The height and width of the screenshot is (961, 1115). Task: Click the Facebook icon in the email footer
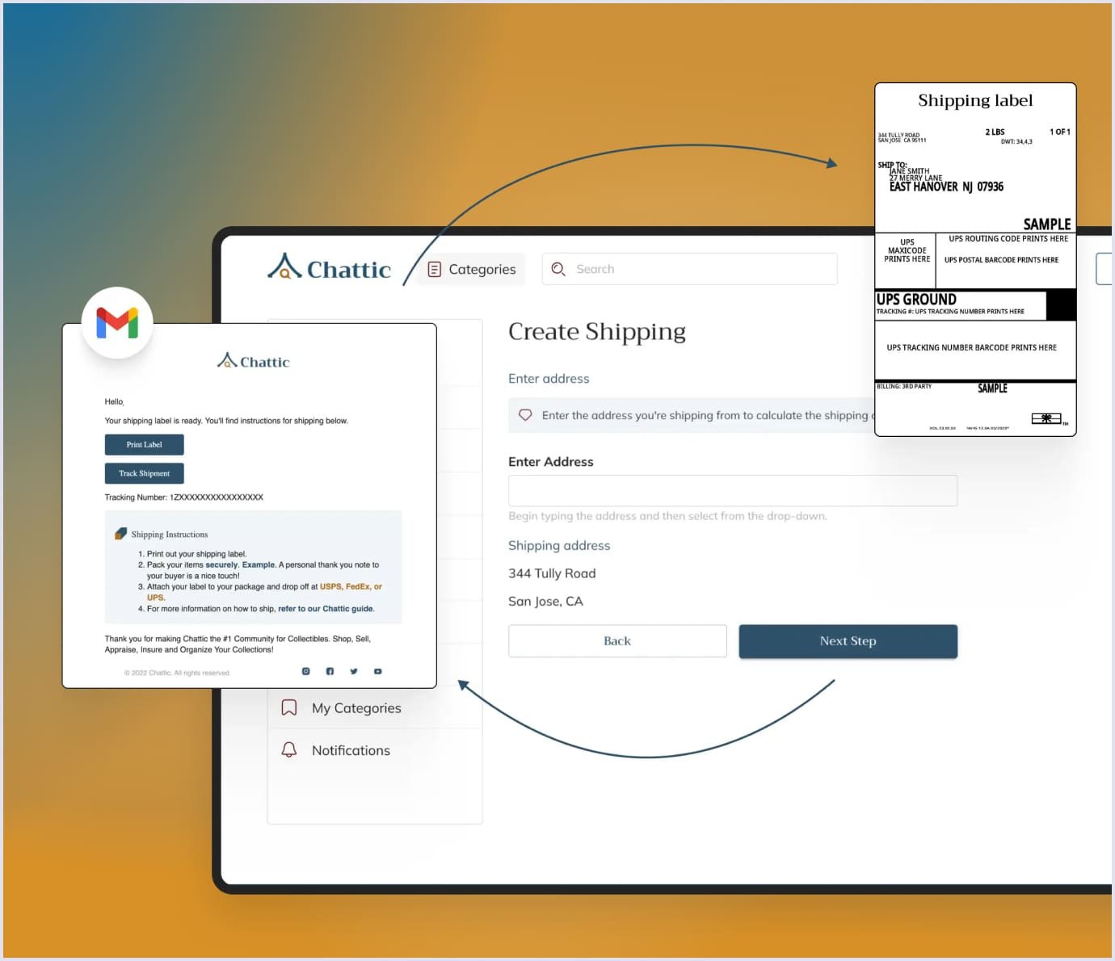pos(330,671)
